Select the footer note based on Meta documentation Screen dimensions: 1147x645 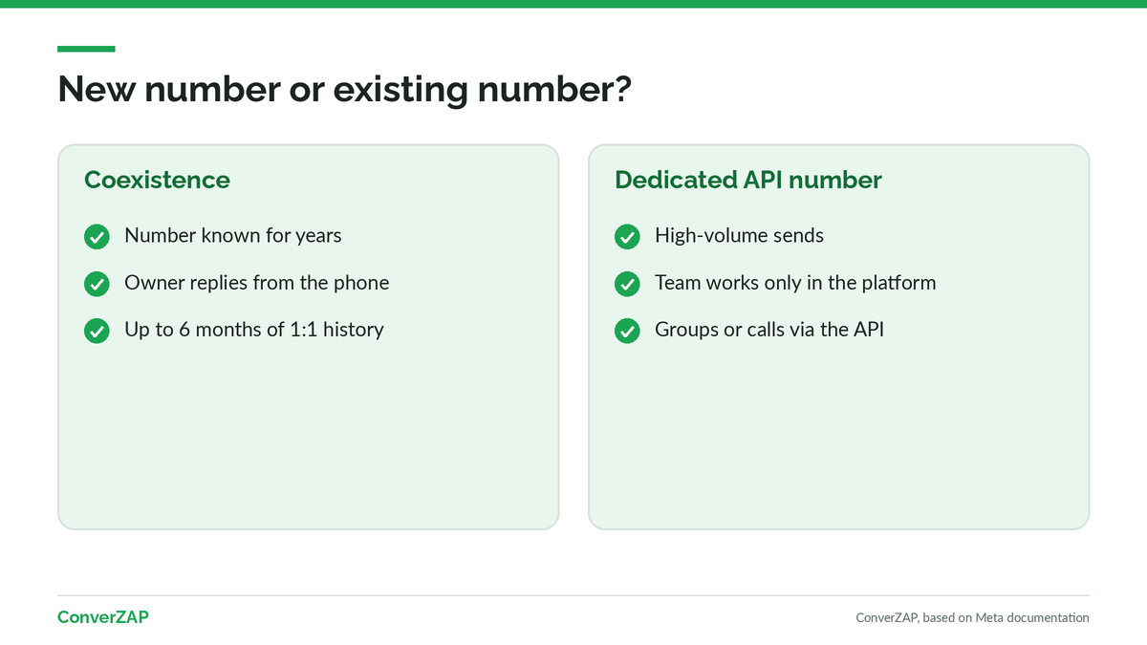pos(972,618)
